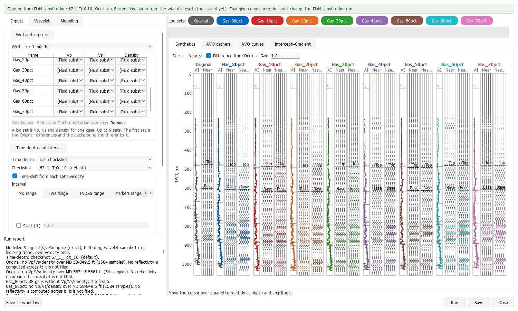Select the Markers range tab
Viewport: 518px width, 311px height.
click(128, 193)
